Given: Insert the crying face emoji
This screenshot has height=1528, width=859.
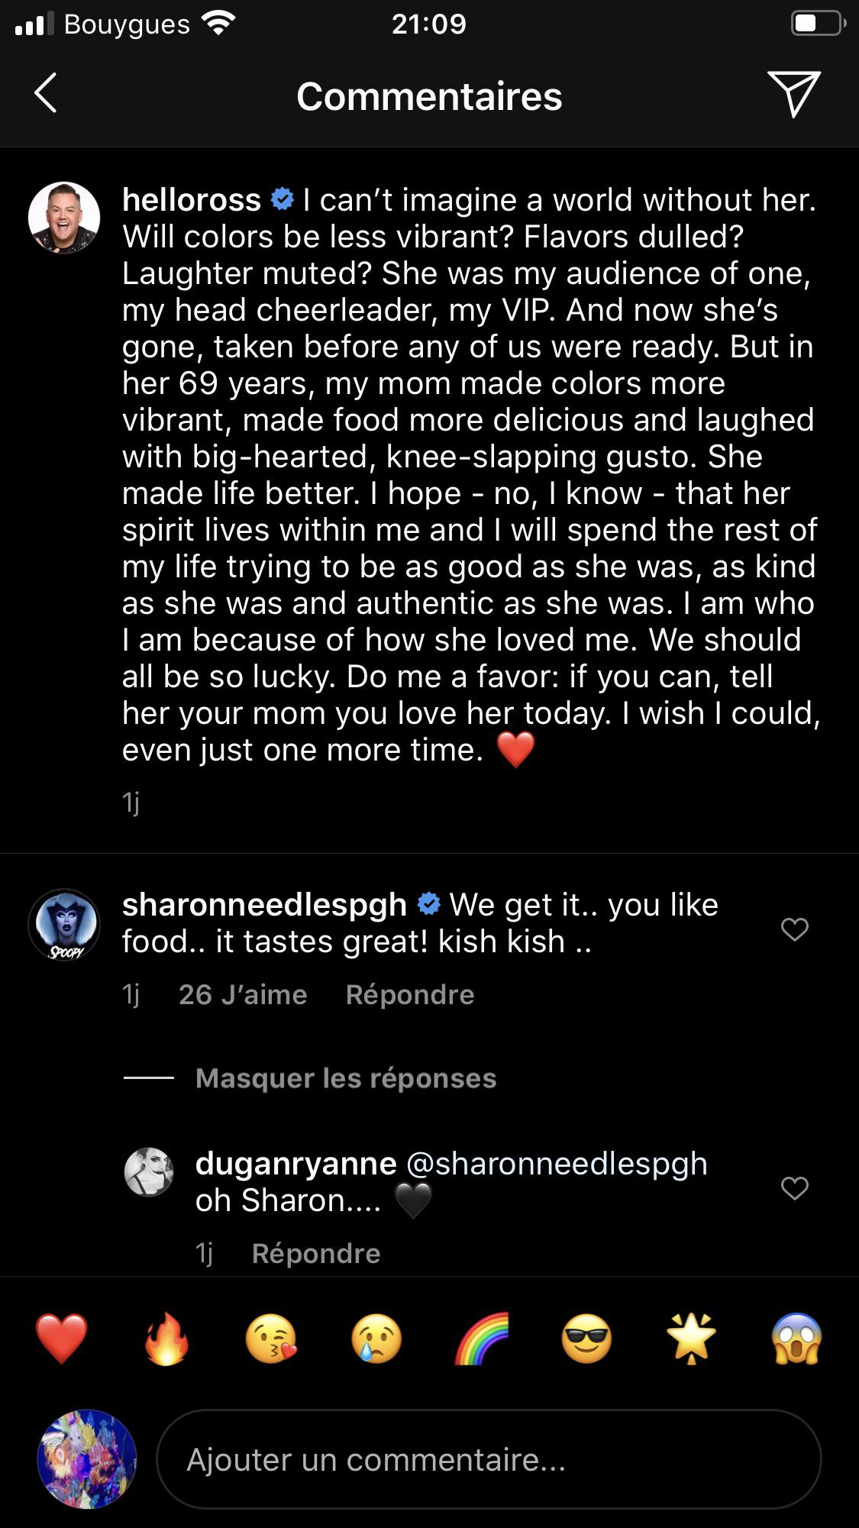Looking at the screenshot, I should tap(376, 1339).
